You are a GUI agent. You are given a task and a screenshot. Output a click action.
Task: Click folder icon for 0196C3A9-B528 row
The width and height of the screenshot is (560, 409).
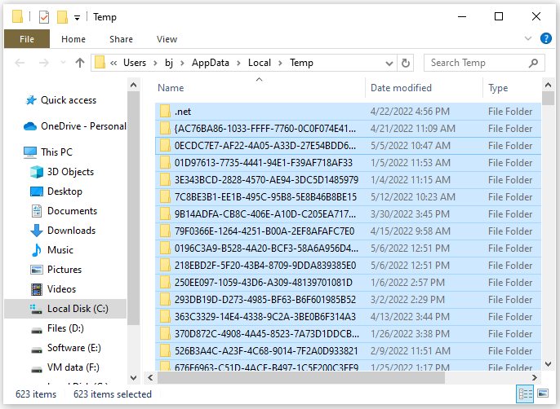pyautogui.click(x=165, y=248)
